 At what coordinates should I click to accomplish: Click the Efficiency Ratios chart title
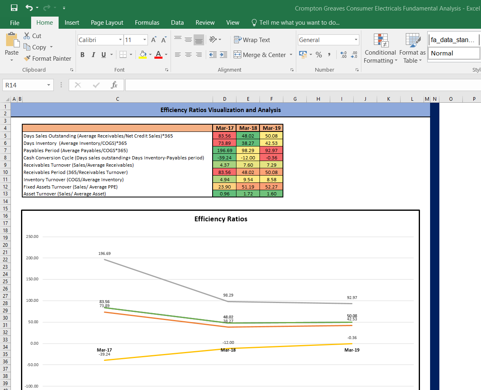[221, 219]
